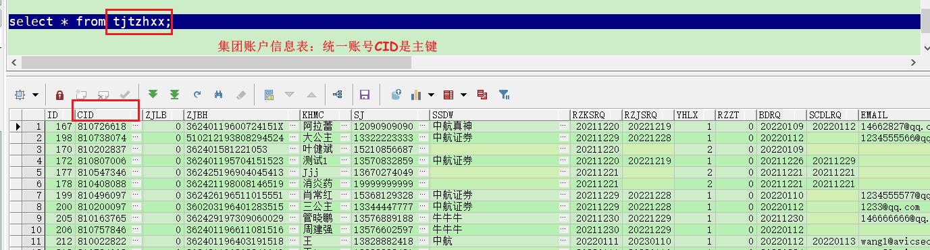Viewport: 930px width, 250px height.
Task: Fetch next page with single green arrow
Action: pyautogui.click(x=153, y=95)
